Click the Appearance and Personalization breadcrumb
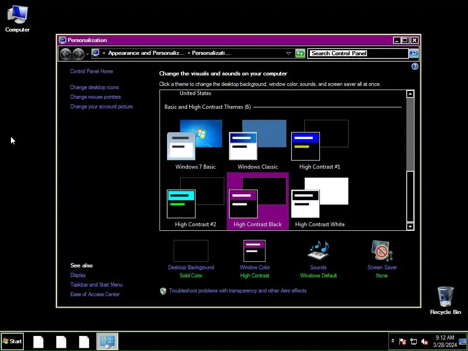 pos(146,53)
